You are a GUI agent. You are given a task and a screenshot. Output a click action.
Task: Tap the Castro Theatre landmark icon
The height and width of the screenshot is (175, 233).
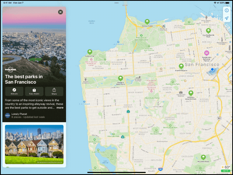tap(181, 92)
